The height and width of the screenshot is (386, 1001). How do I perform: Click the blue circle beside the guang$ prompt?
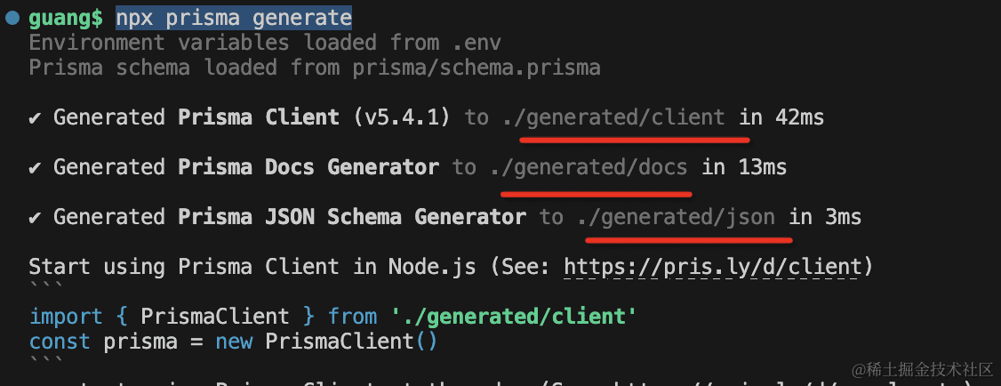point(10,17)
